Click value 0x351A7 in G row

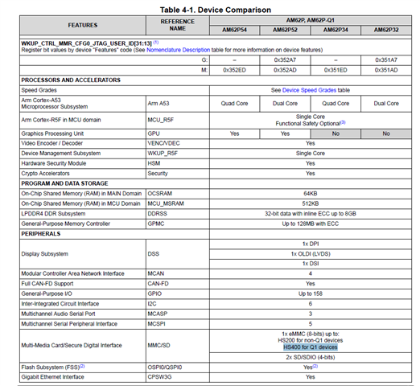point(386,60)
